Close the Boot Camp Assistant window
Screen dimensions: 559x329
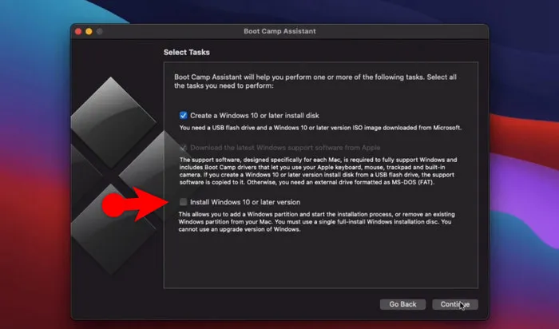79,31
